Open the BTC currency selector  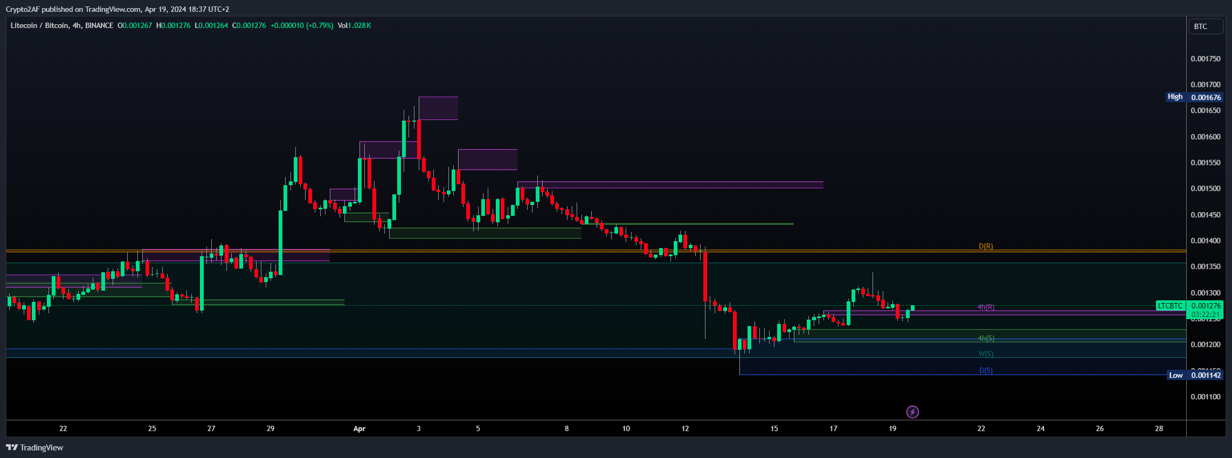pyautogui.click(x=1206, y=26)
